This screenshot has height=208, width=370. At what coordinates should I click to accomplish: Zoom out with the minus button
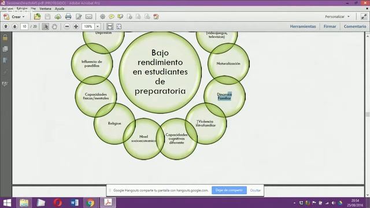click(x=67, y=27)
